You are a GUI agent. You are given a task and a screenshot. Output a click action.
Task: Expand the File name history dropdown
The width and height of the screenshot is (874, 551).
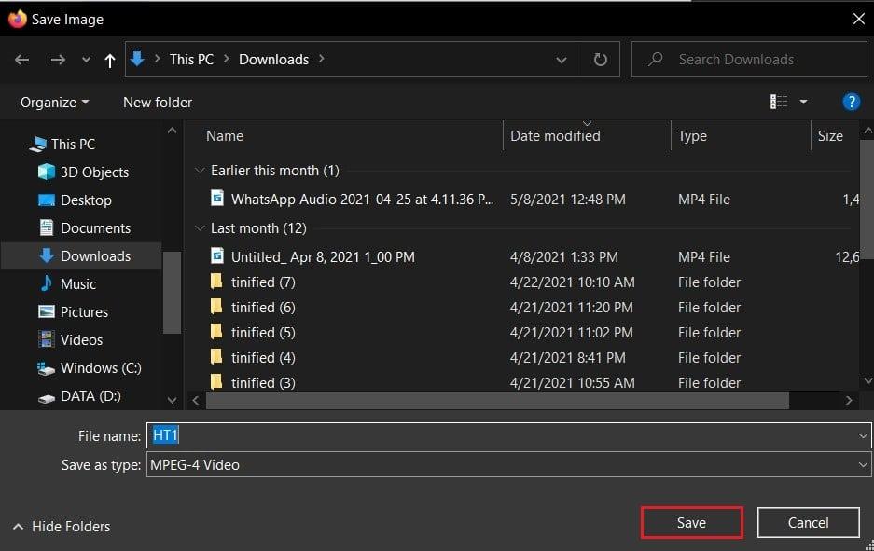(862, 435)
